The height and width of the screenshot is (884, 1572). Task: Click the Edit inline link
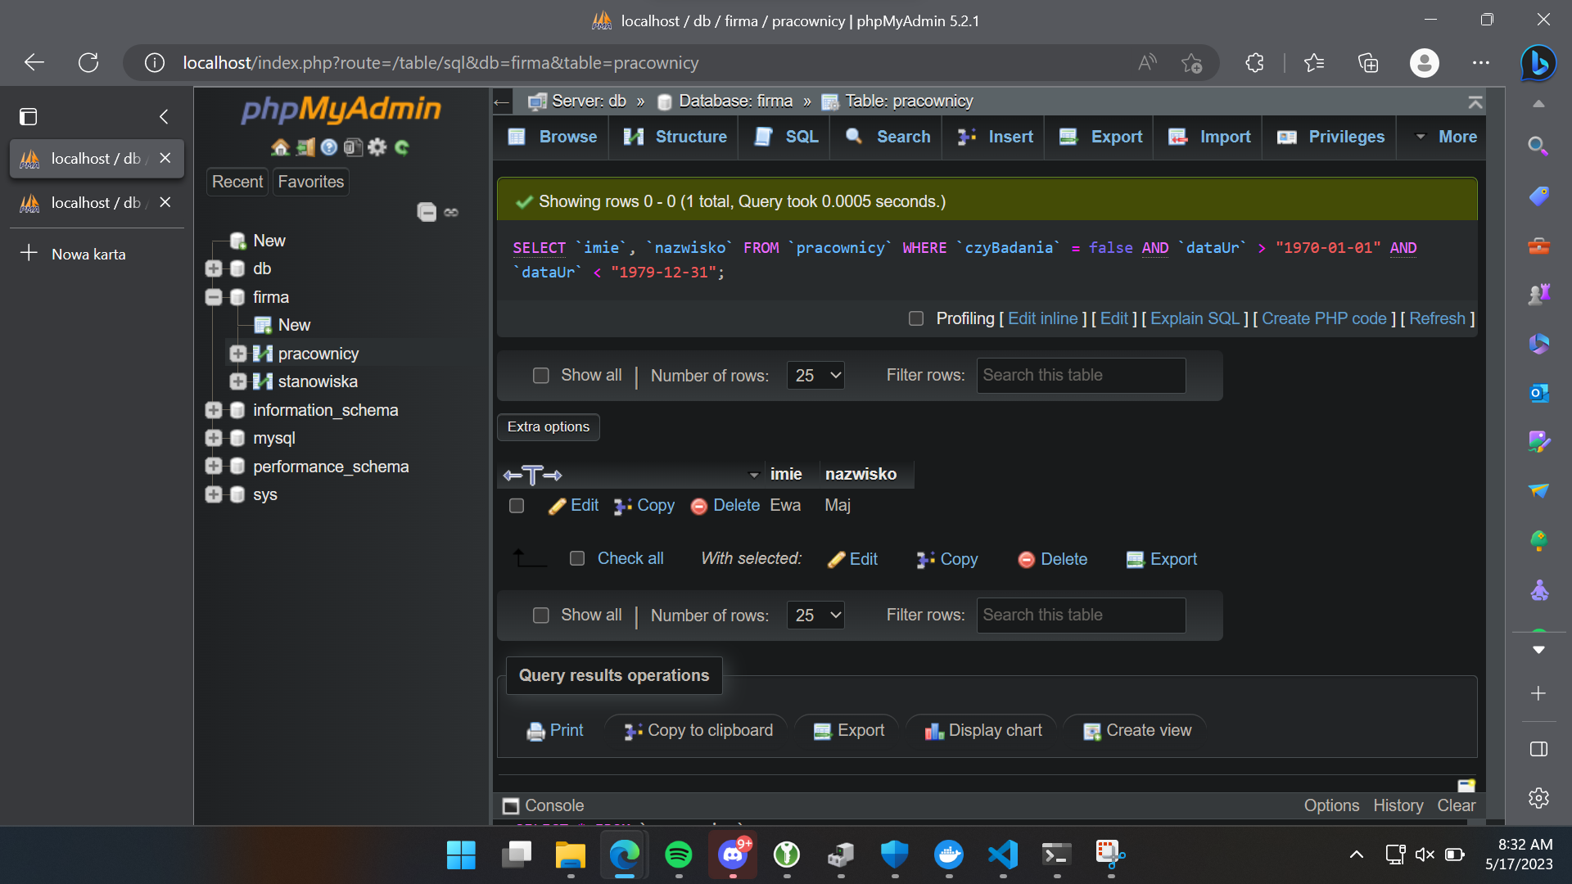point(1042,318)
